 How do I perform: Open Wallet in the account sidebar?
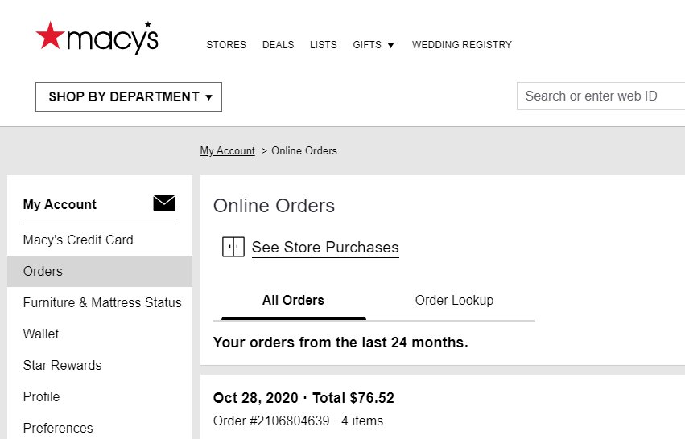coord(100,334)
